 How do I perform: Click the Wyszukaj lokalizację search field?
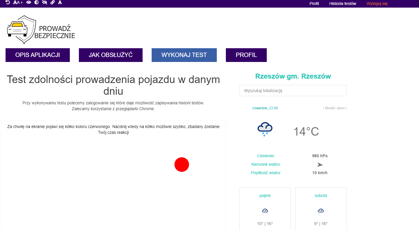[x=293, y=91]
